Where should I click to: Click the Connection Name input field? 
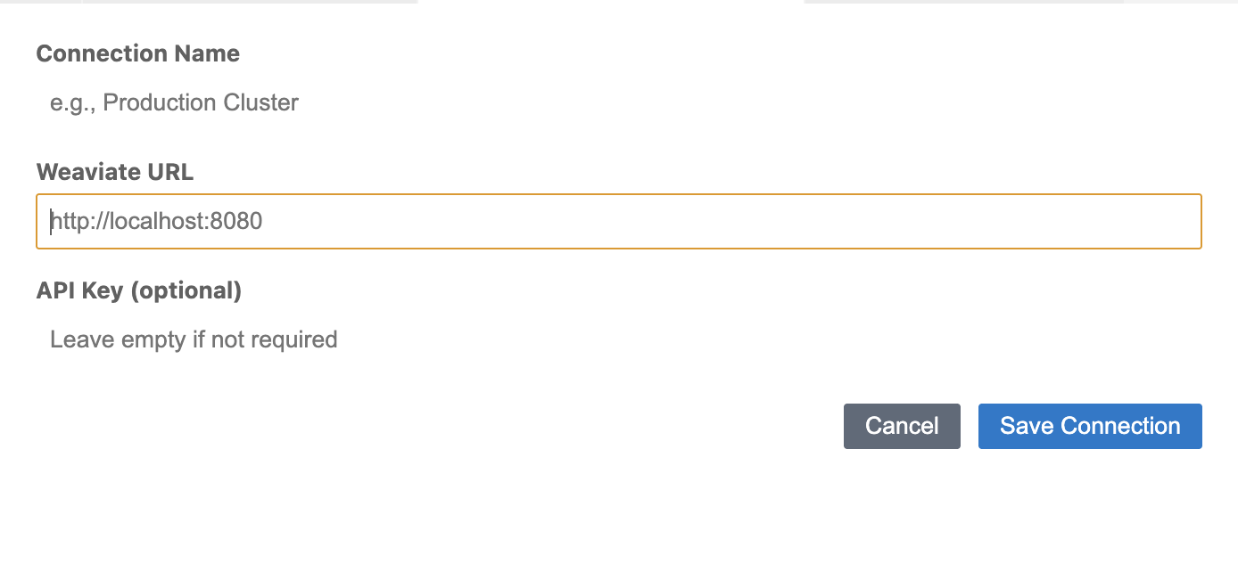point(618,103)
